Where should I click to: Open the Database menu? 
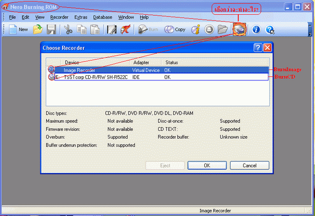pyautogui.click(x=103, y=17)
